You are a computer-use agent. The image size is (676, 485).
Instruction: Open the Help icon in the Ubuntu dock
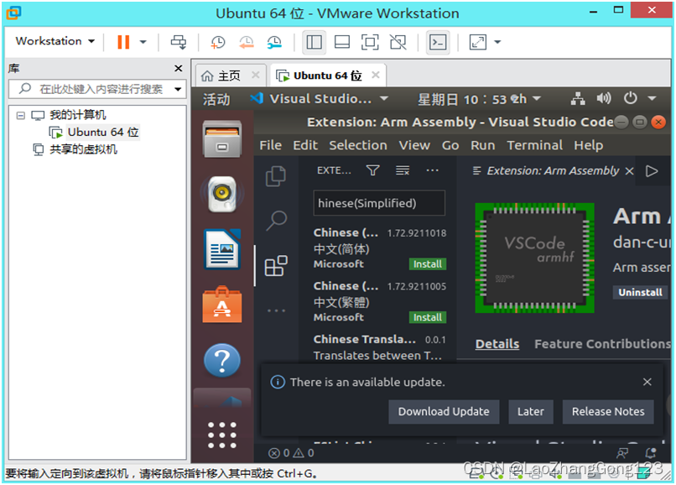click(222, 359)
